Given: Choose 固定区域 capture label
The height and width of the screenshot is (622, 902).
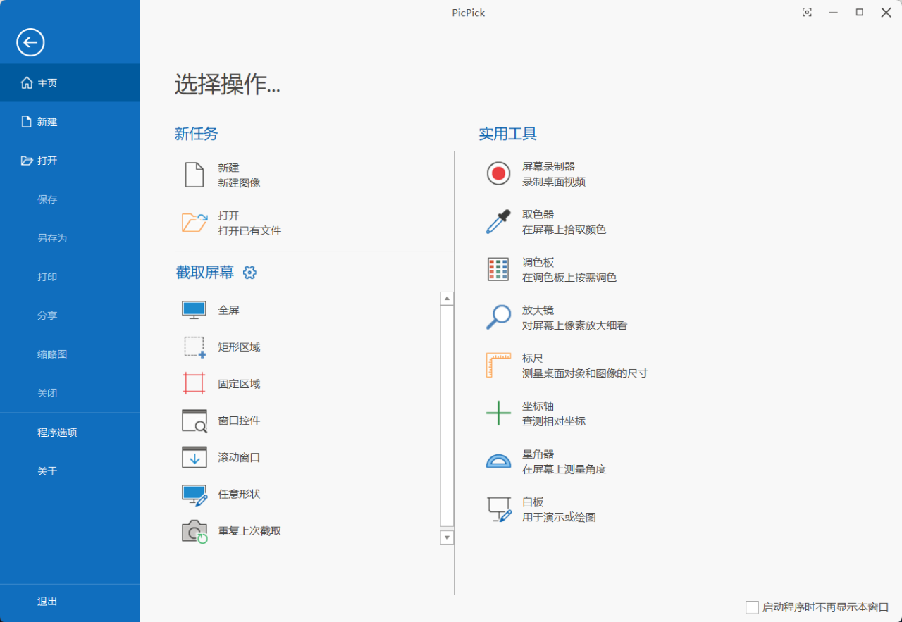Looking at the screenshot, I should click(239, 384).
